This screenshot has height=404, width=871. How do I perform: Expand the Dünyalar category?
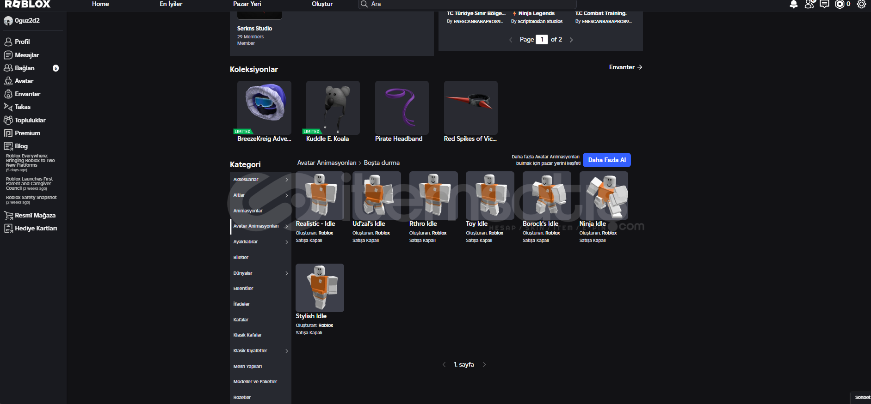tap(260, 273)
